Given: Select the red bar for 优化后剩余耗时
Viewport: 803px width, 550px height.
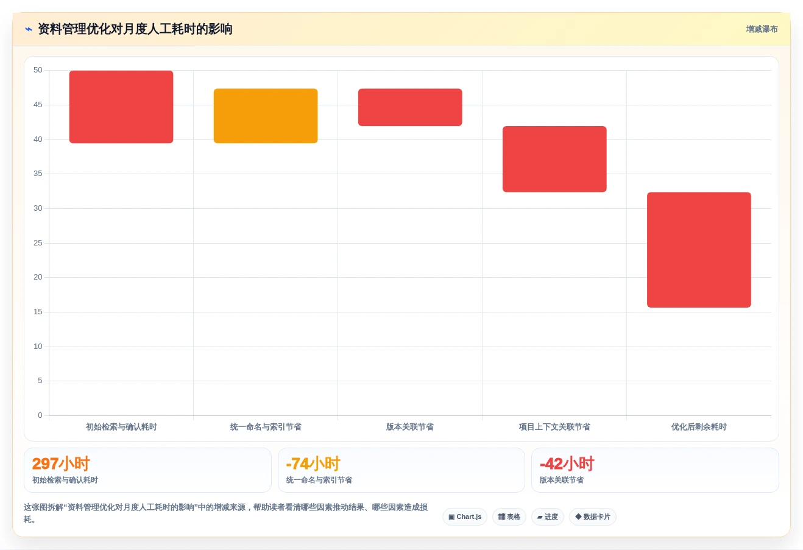Looking at the screenshot, I should (x=699, y=250).
